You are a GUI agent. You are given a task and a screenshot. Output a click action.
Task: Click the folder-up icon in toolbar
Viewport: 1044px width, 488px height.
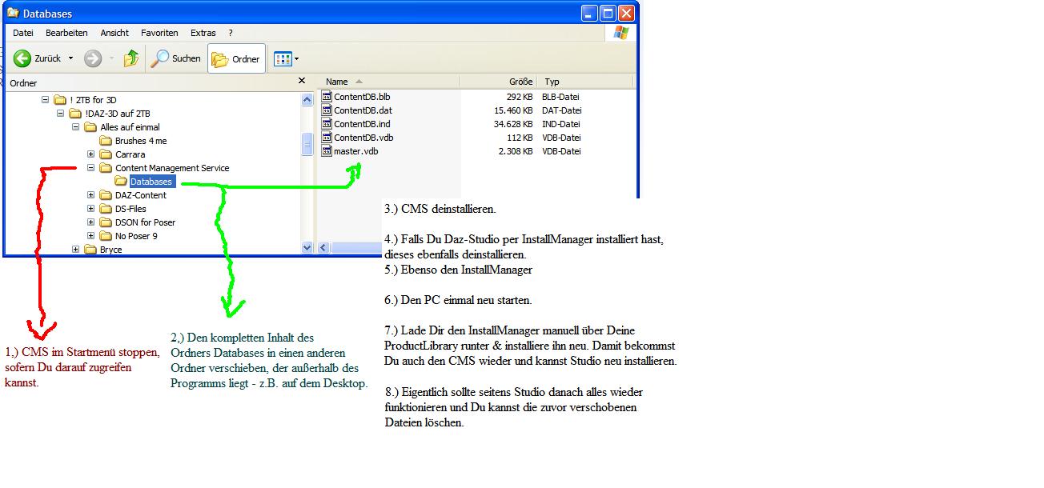131,58
